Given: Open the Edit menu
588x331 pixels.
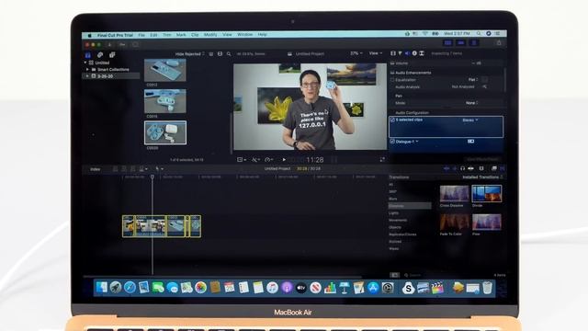Looking at the screenshot, I should tap(153, 35).
